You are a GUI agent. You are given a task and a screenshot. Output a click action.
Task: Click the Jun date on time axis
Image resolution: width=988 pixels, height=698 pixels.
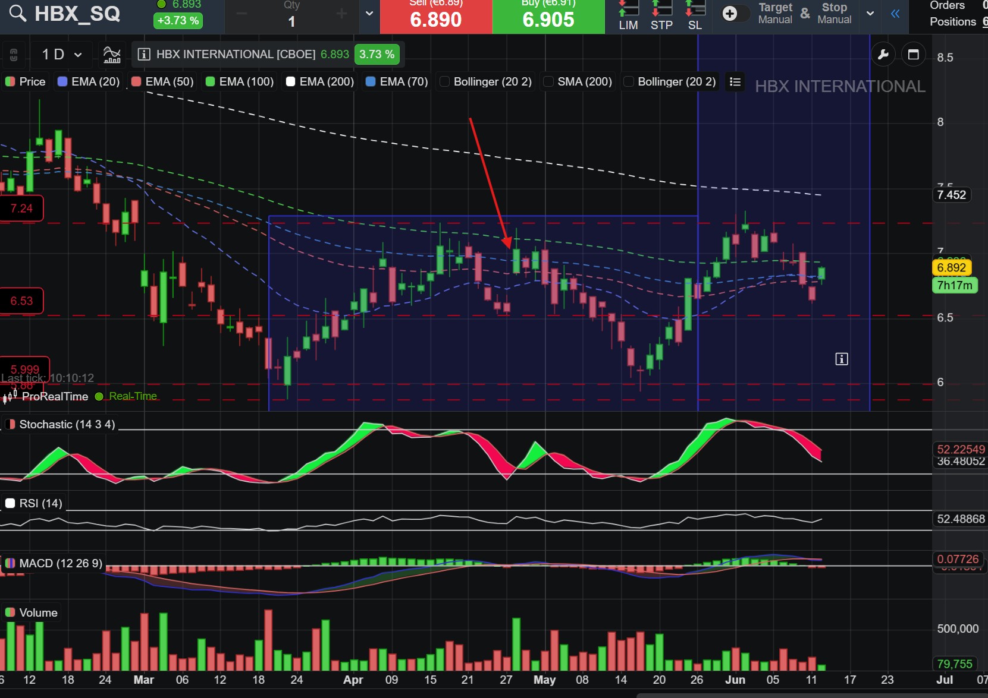point(735,680)
